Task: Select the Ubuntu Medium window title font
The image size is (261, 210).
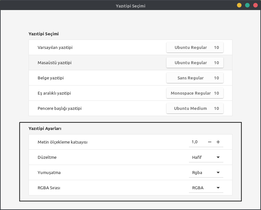Action: pos(195,109)
